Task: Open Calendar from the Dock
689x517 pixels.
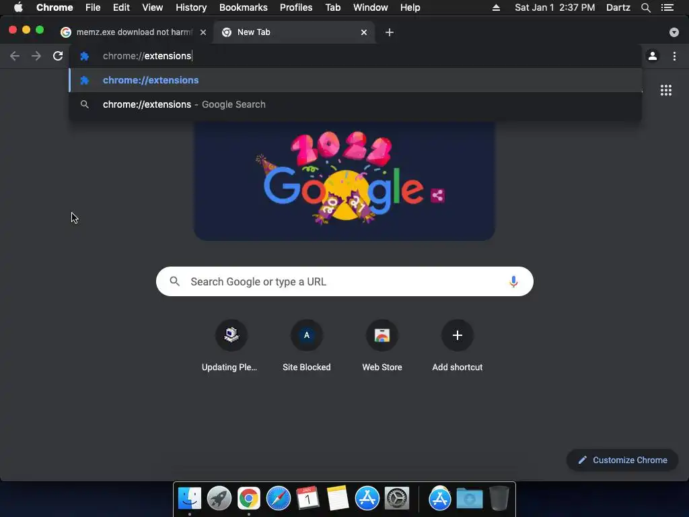Action: (x=308, y=498)
